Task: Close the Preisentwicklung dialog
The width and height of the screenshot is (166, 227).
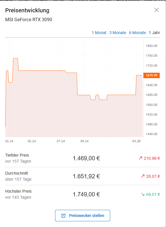Action: point(157,10)
